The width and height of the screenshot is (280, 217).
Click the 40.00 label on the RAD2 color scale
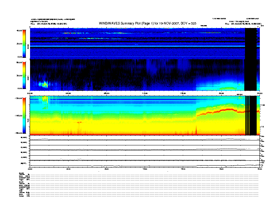[x=19, y=30]
